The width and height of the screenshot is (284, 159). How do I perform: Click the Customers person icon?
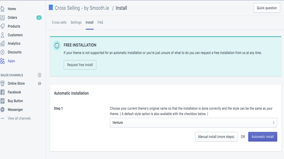click(2, 35)
